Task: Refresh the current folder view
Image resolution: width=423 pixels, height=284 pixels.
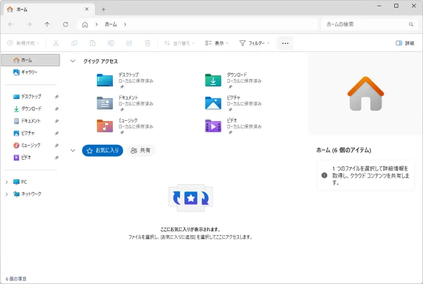Action: point(65,24)
